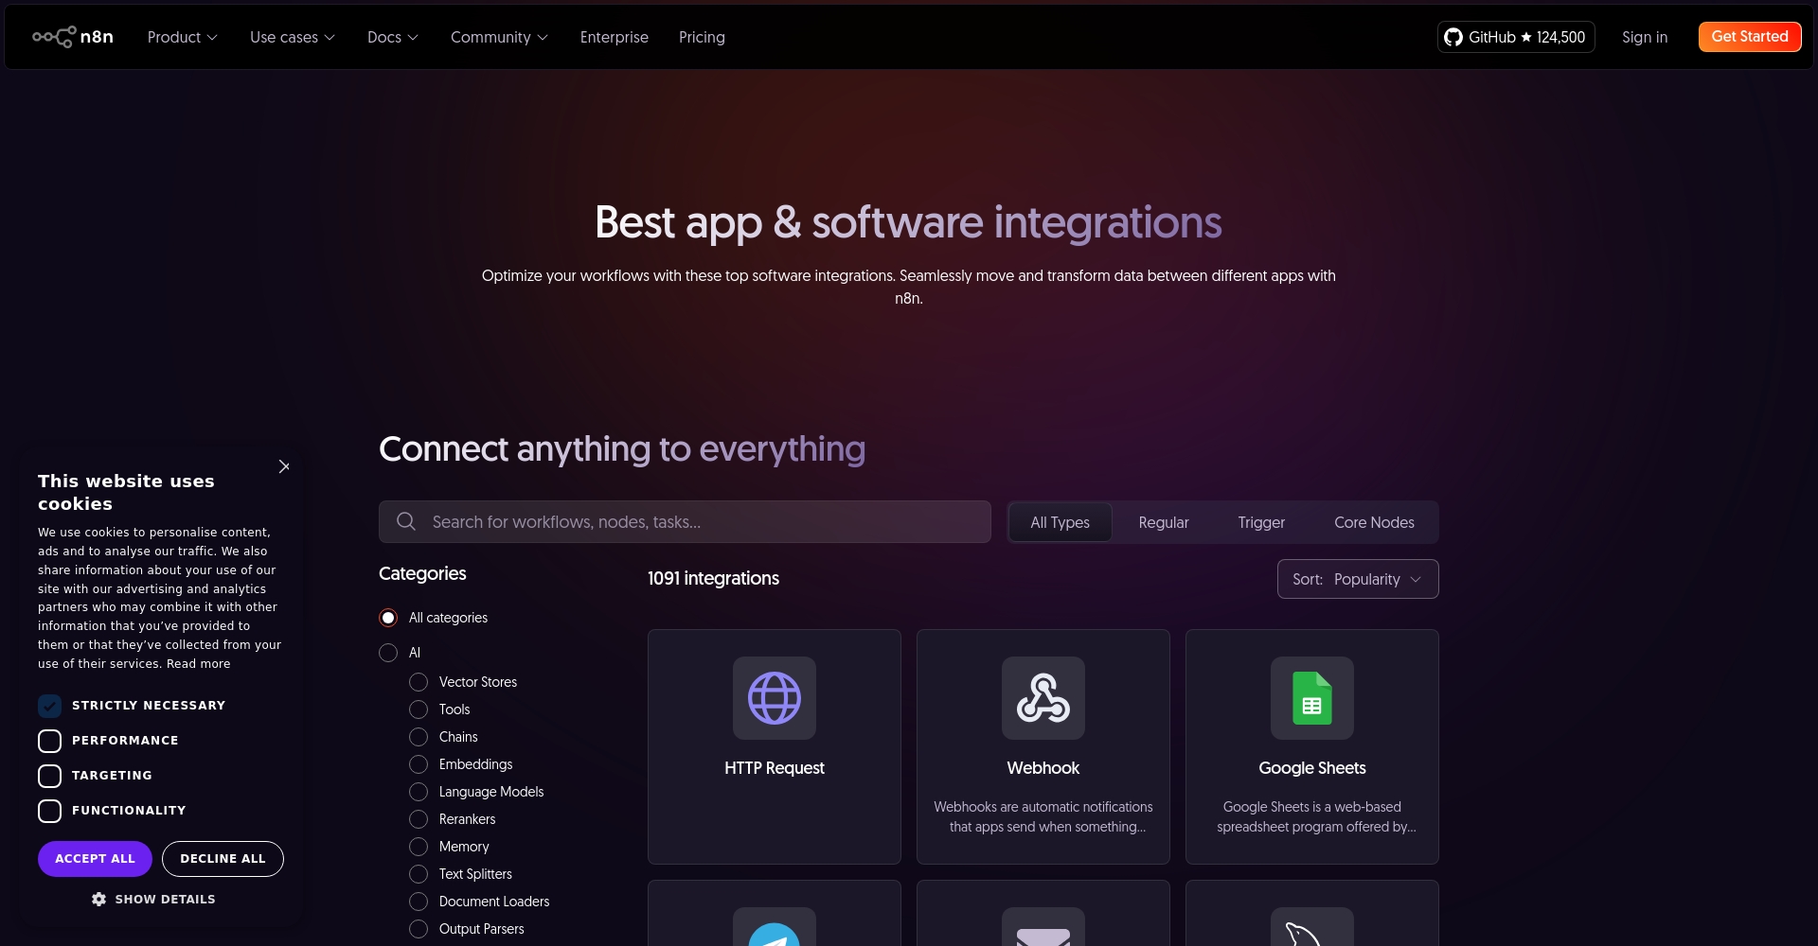The image size is (1818, 946).
Task: Click the n8n logo in header
Action: point(73,37)
